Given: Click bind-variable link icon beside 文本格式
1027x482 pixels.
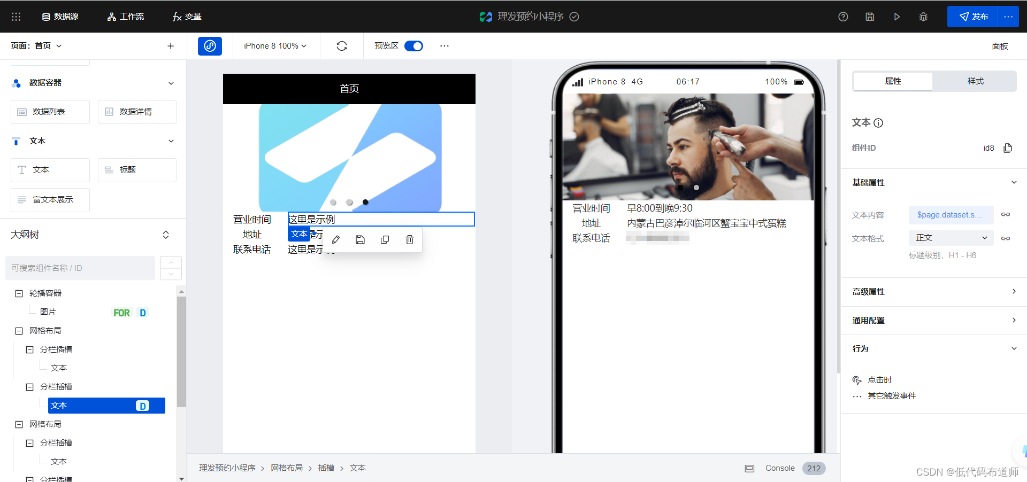Looking at the screenshot, I should coord(1006,238).
